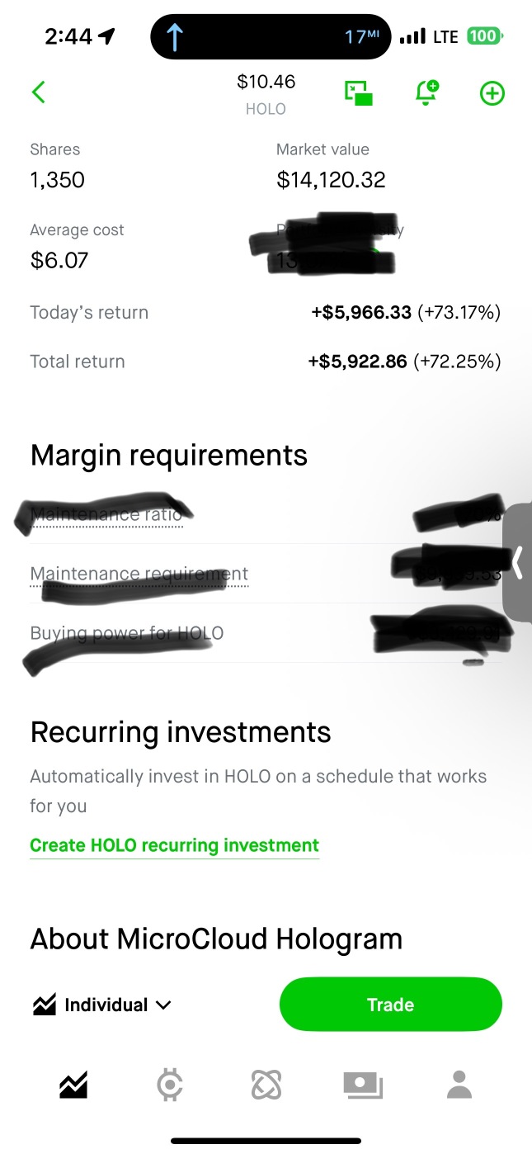This screenshot has width=532, height=1154.
Task: Open the orbit-shaped tab in bottom bar
Action: (266, 1085)
